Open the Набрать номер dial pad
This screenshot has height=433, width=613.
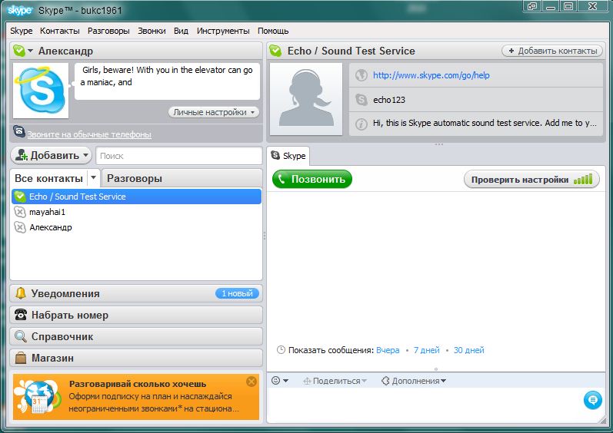[136, 316]
